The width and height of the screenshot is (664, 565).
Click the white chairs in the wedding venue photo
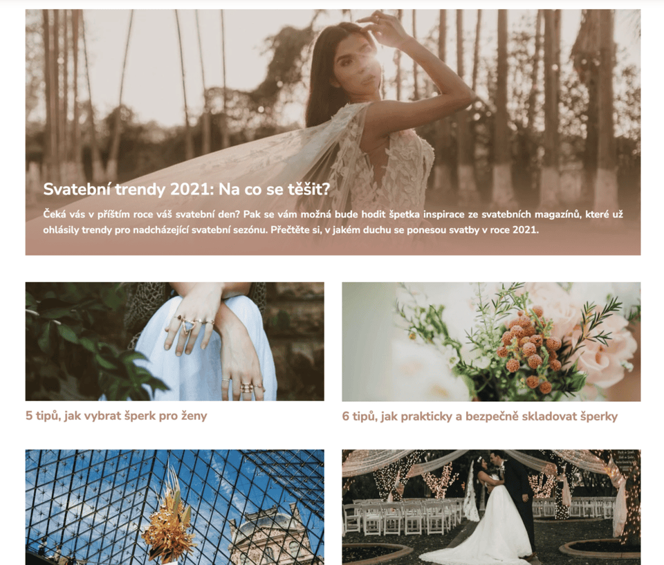(x=403, y=515)
